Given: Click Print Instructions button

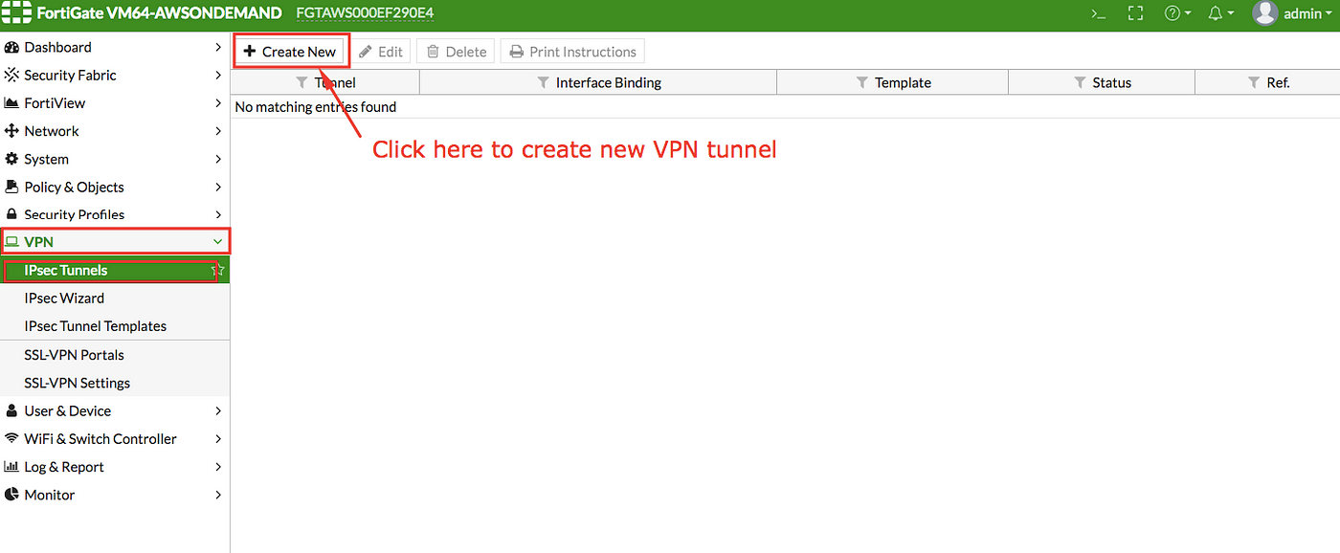Looking at the screenshot, I should coord(572,52).
